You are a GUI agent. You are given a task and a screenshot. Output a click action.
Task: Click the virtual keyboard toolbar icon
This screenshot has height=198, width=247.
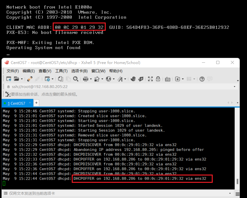(168, 79)
